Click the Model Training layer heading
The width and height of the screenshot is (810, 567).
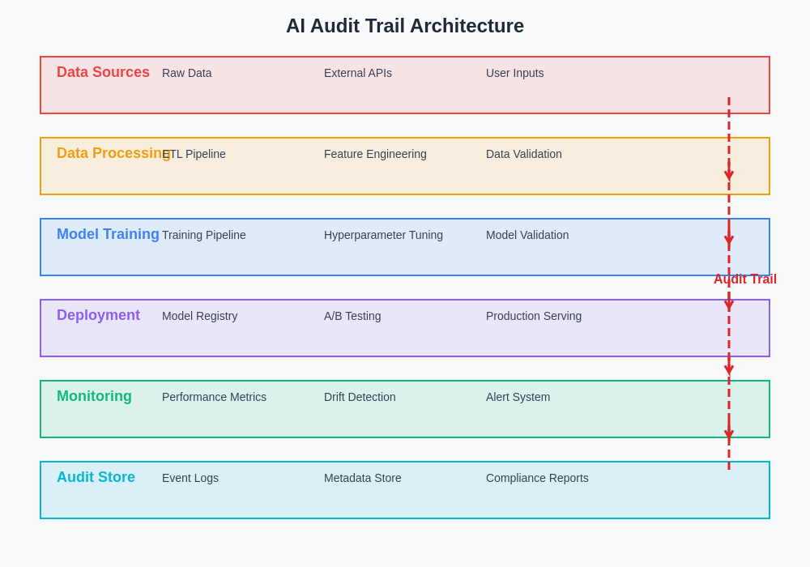click(x=108, y=234)
